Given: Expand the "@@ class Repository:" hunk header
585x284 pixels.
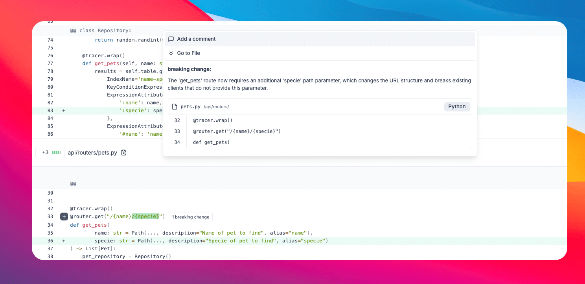Looking at the screenshot, I should click(101, 31).
